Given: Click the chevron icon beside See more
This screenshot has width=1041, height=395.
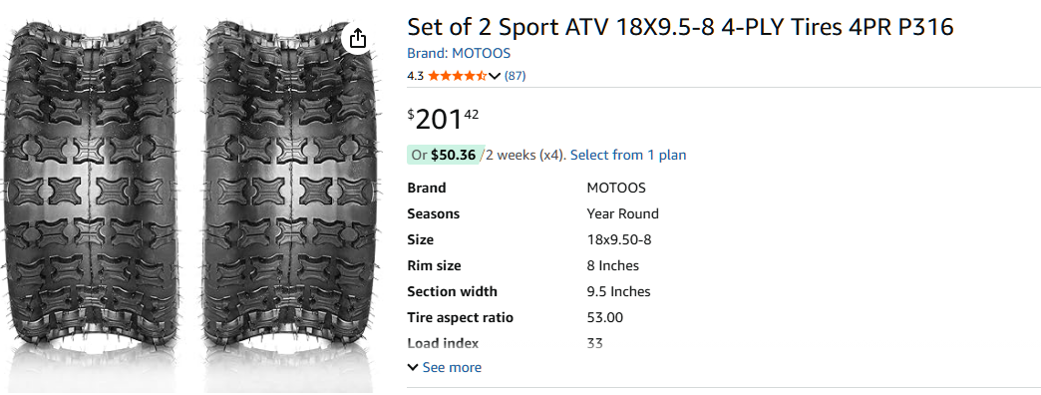Looking at the screenshot, I should click(x=413, y=367).
